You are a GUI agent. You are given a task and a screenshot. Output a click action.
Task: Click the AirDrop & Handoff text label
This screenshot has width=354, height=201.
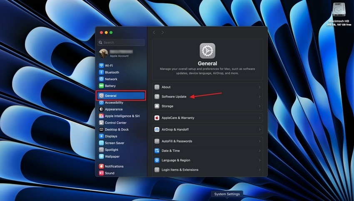pos(175,130)
